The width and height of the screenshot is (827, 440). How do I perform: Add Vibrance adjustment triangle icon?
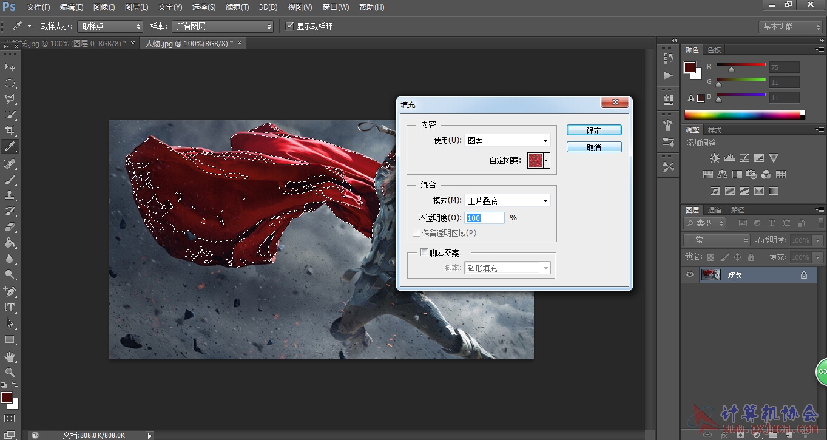click(774, 158)
